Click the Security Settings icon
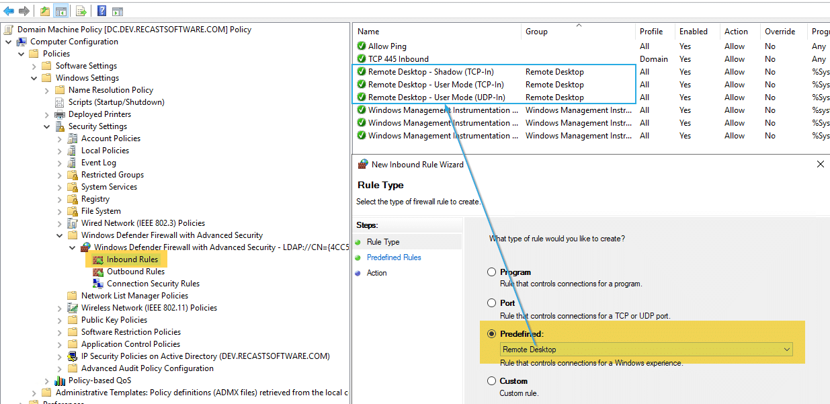The width and height of the screenshot is (830, 404). point(60,126)
